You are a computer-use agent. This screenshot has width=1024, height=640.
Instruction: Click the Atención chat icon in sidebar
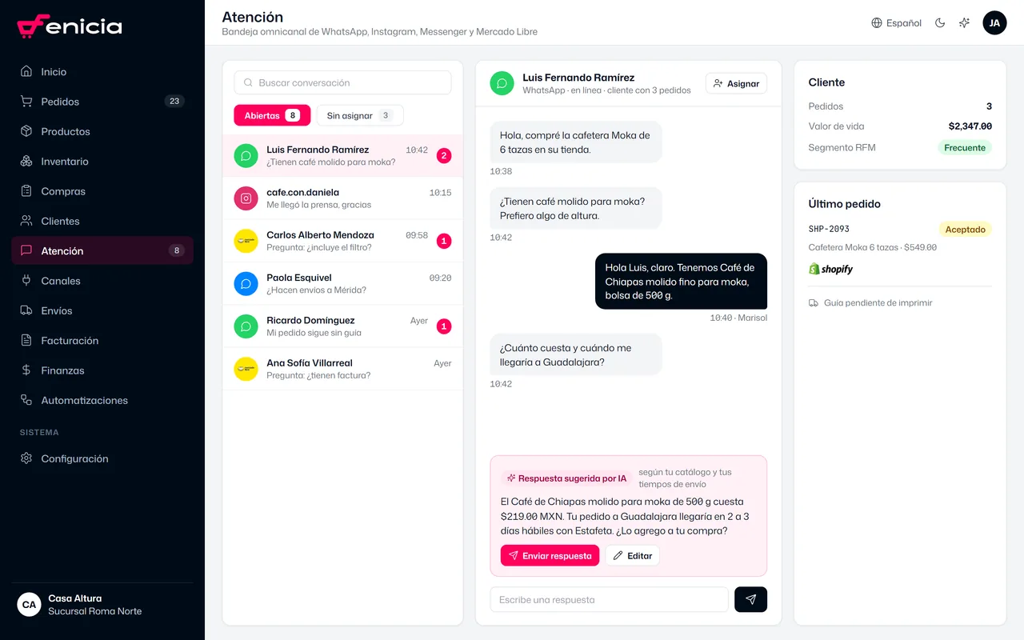pyautogui.click(x=26, y=251)
